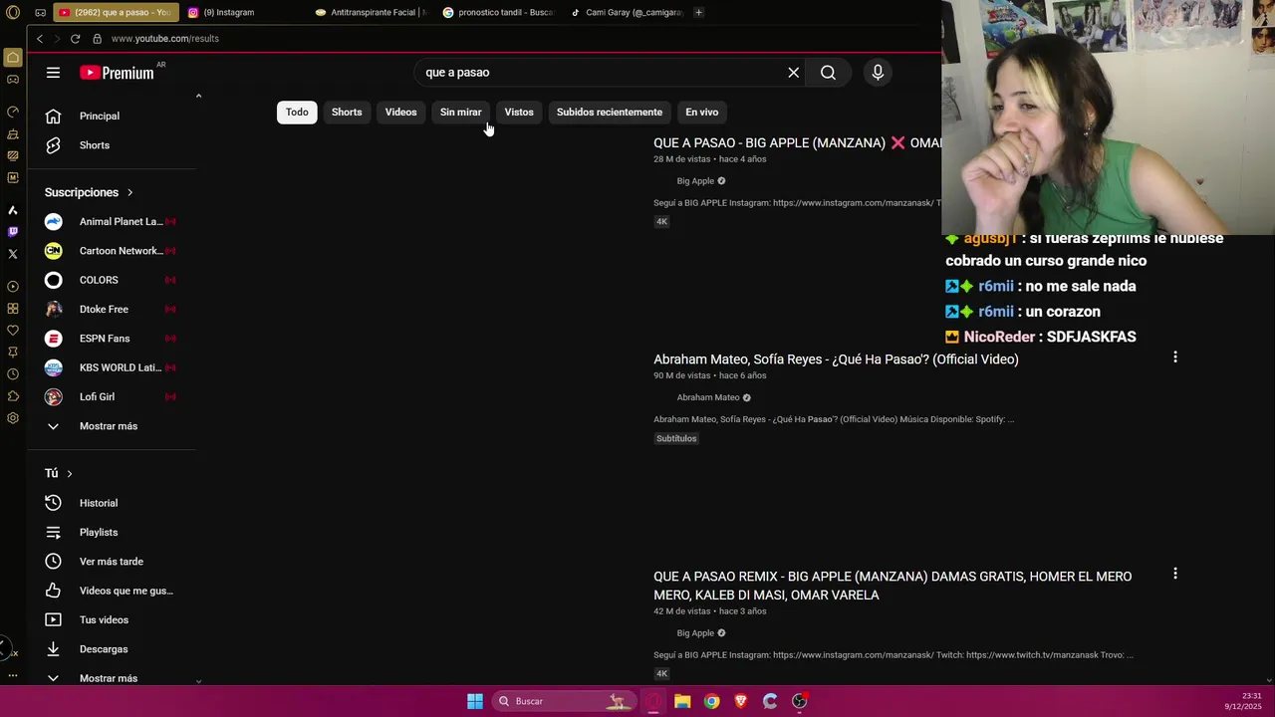
Task: Open the sidebar history clock icon
Action: 13,374
